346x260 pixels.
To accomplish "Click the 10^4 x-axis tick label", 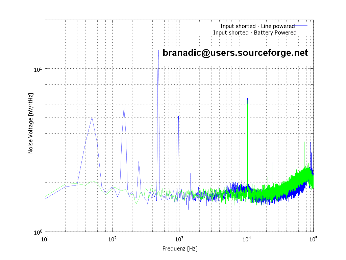I will (x=246, y=239).
